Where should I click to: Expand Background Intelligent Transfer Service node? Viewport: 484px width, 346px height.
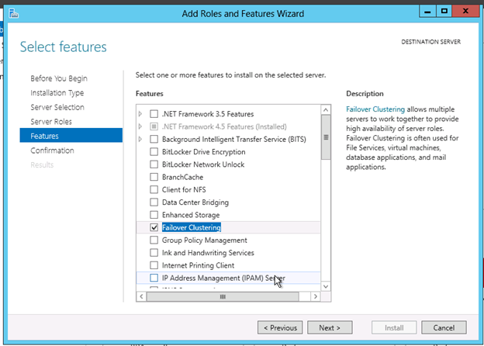140,139
